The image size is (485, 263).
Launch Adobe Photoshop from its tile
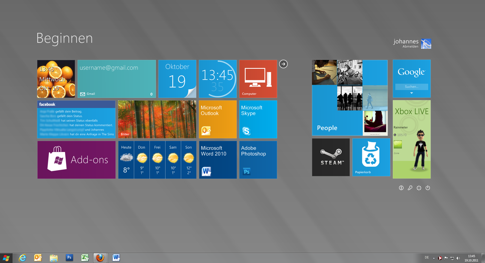pos(258,160)
